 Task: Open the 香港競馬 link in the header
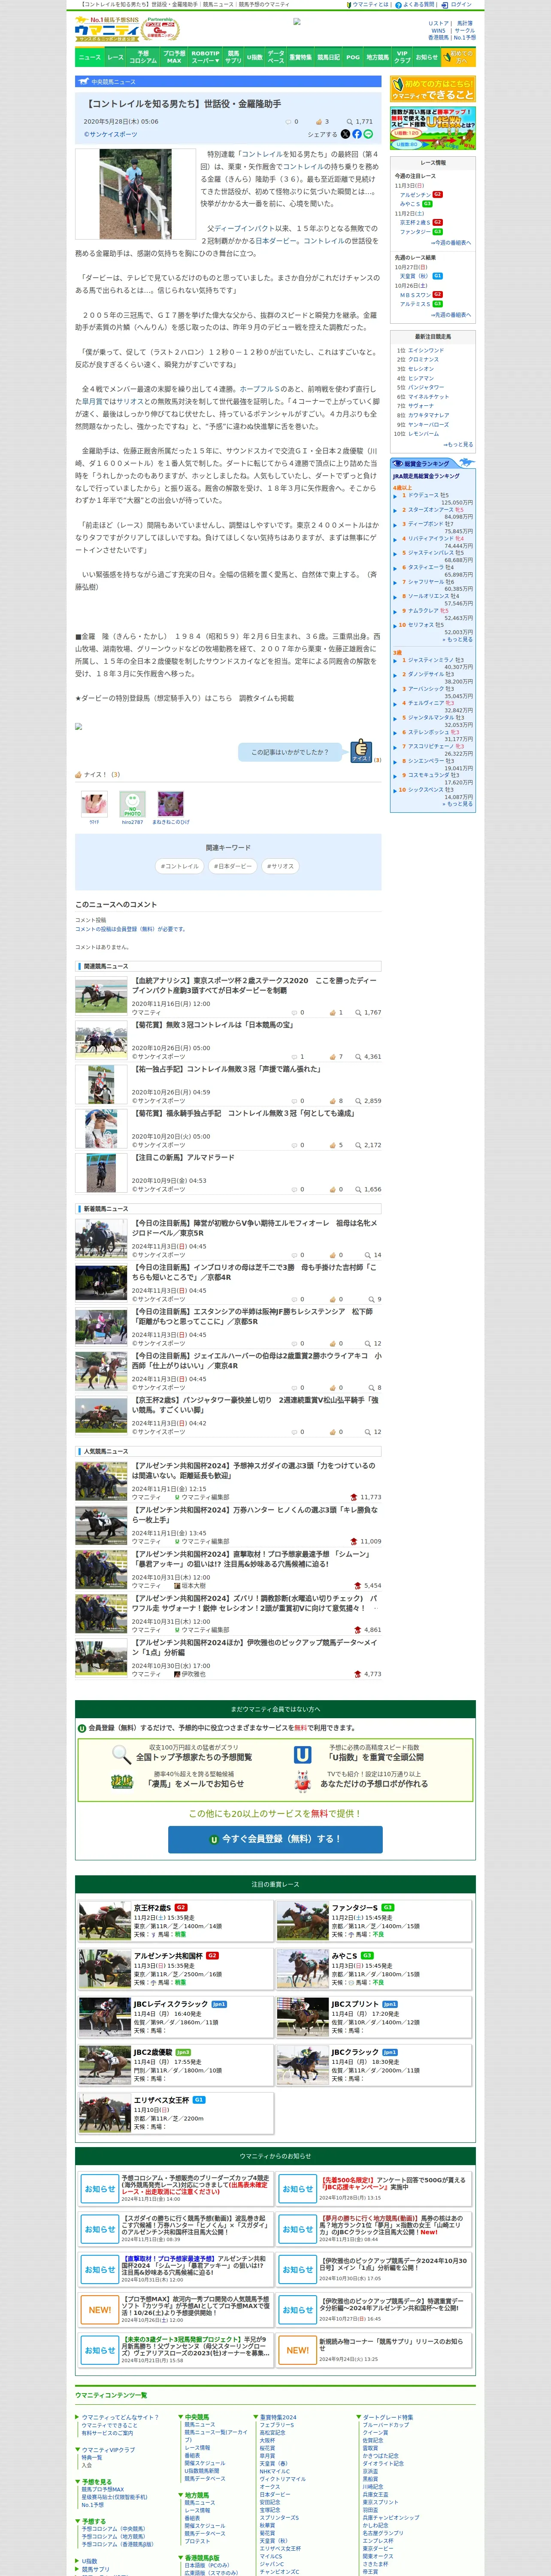(438, 38)
